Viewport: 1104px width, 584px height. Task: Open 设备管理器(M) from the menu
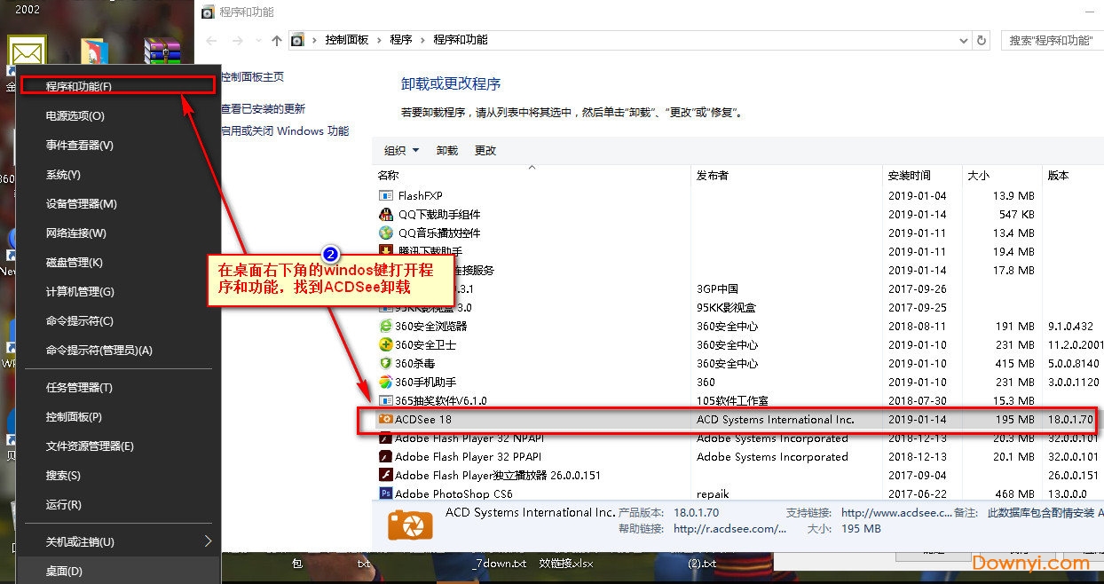pos(82,204)
